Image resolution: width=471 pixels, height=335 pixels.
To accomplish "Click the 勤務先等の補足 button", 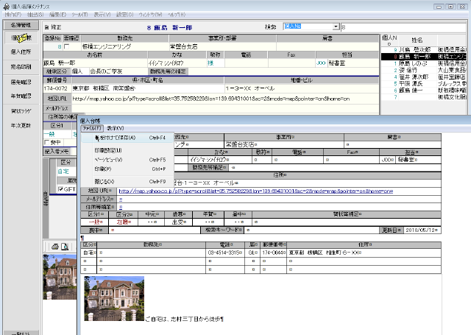I will click(169, 71).
